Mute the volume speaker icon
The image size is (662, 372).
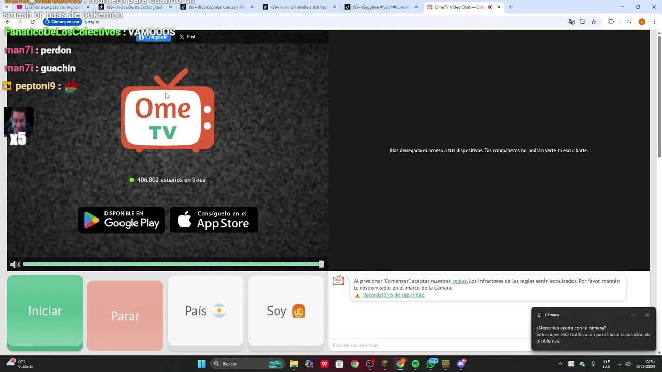point(15,265)
